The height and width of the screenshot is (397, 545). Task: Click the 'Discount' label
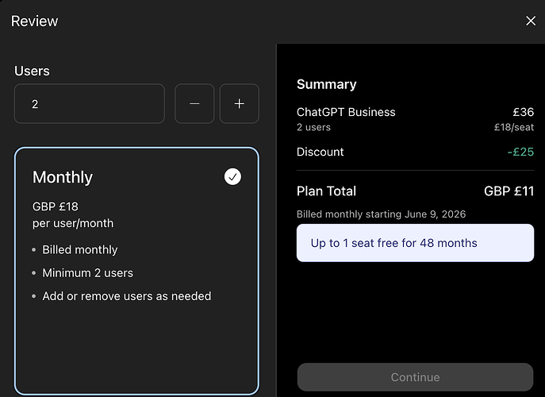(x=320, y=152)
